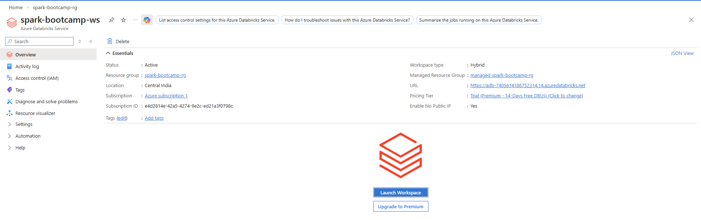The image size is (701, 220).
Task: Pin spark-bootcamp-ws to dashboard
Action: click(x=112, y=20)
